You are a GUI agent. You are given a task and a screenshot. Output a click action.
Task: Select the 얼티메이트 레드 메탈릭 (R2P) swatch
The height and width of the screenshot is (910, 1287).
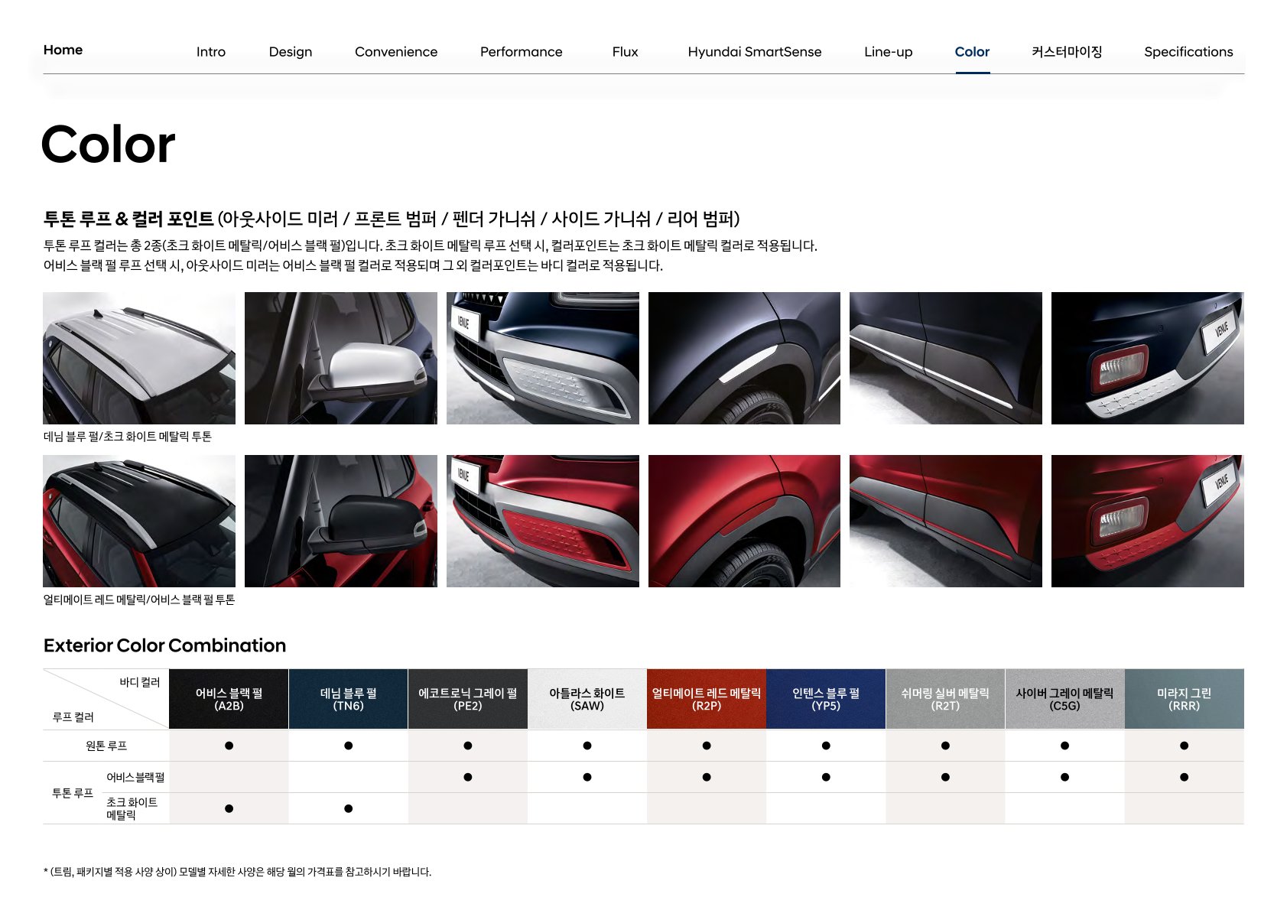pyautogui.click(x=706, y=699)
